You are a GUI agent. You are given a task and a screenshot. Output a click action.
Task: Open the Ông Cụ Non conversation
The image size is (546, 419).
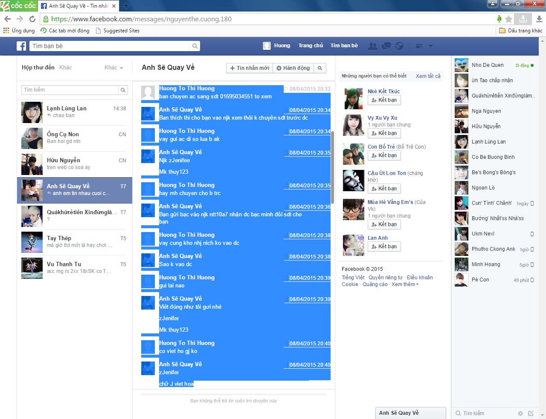(x=75, y=138)
